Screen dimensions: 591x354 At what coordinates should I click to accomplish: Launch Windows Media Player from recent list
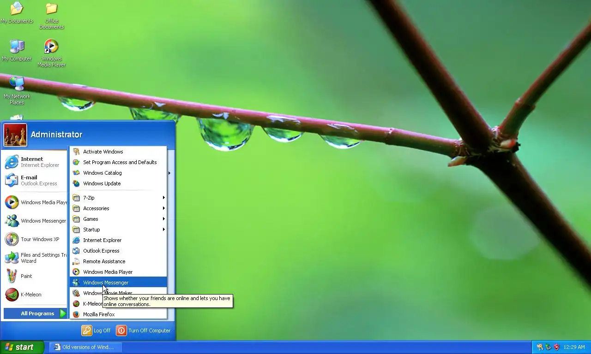click(x=36, y=202)
